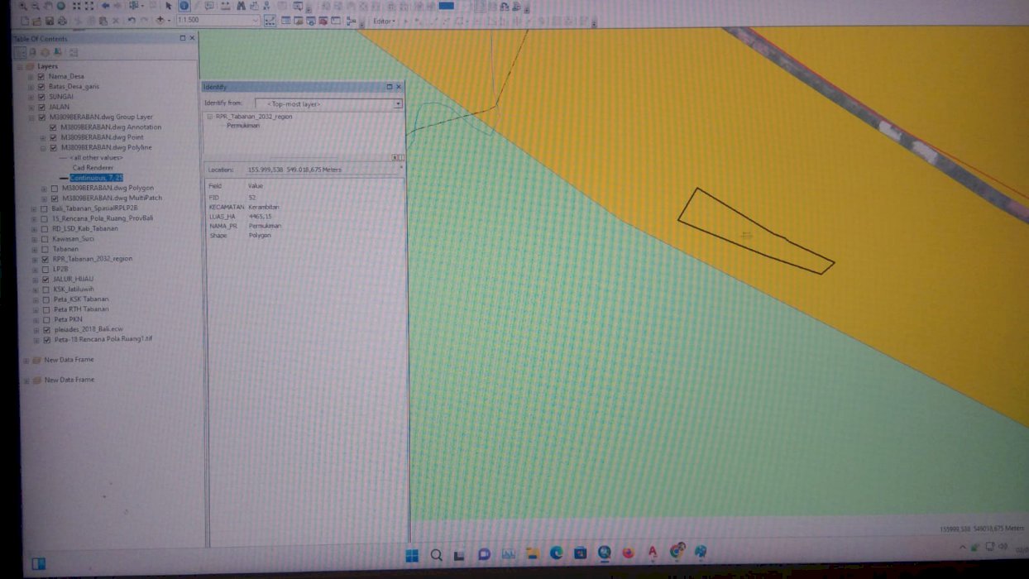This screenshot has width=1029, height=579.
Task: Choose the Select Elements arrow tool
Action: click(x=170, y=7)
